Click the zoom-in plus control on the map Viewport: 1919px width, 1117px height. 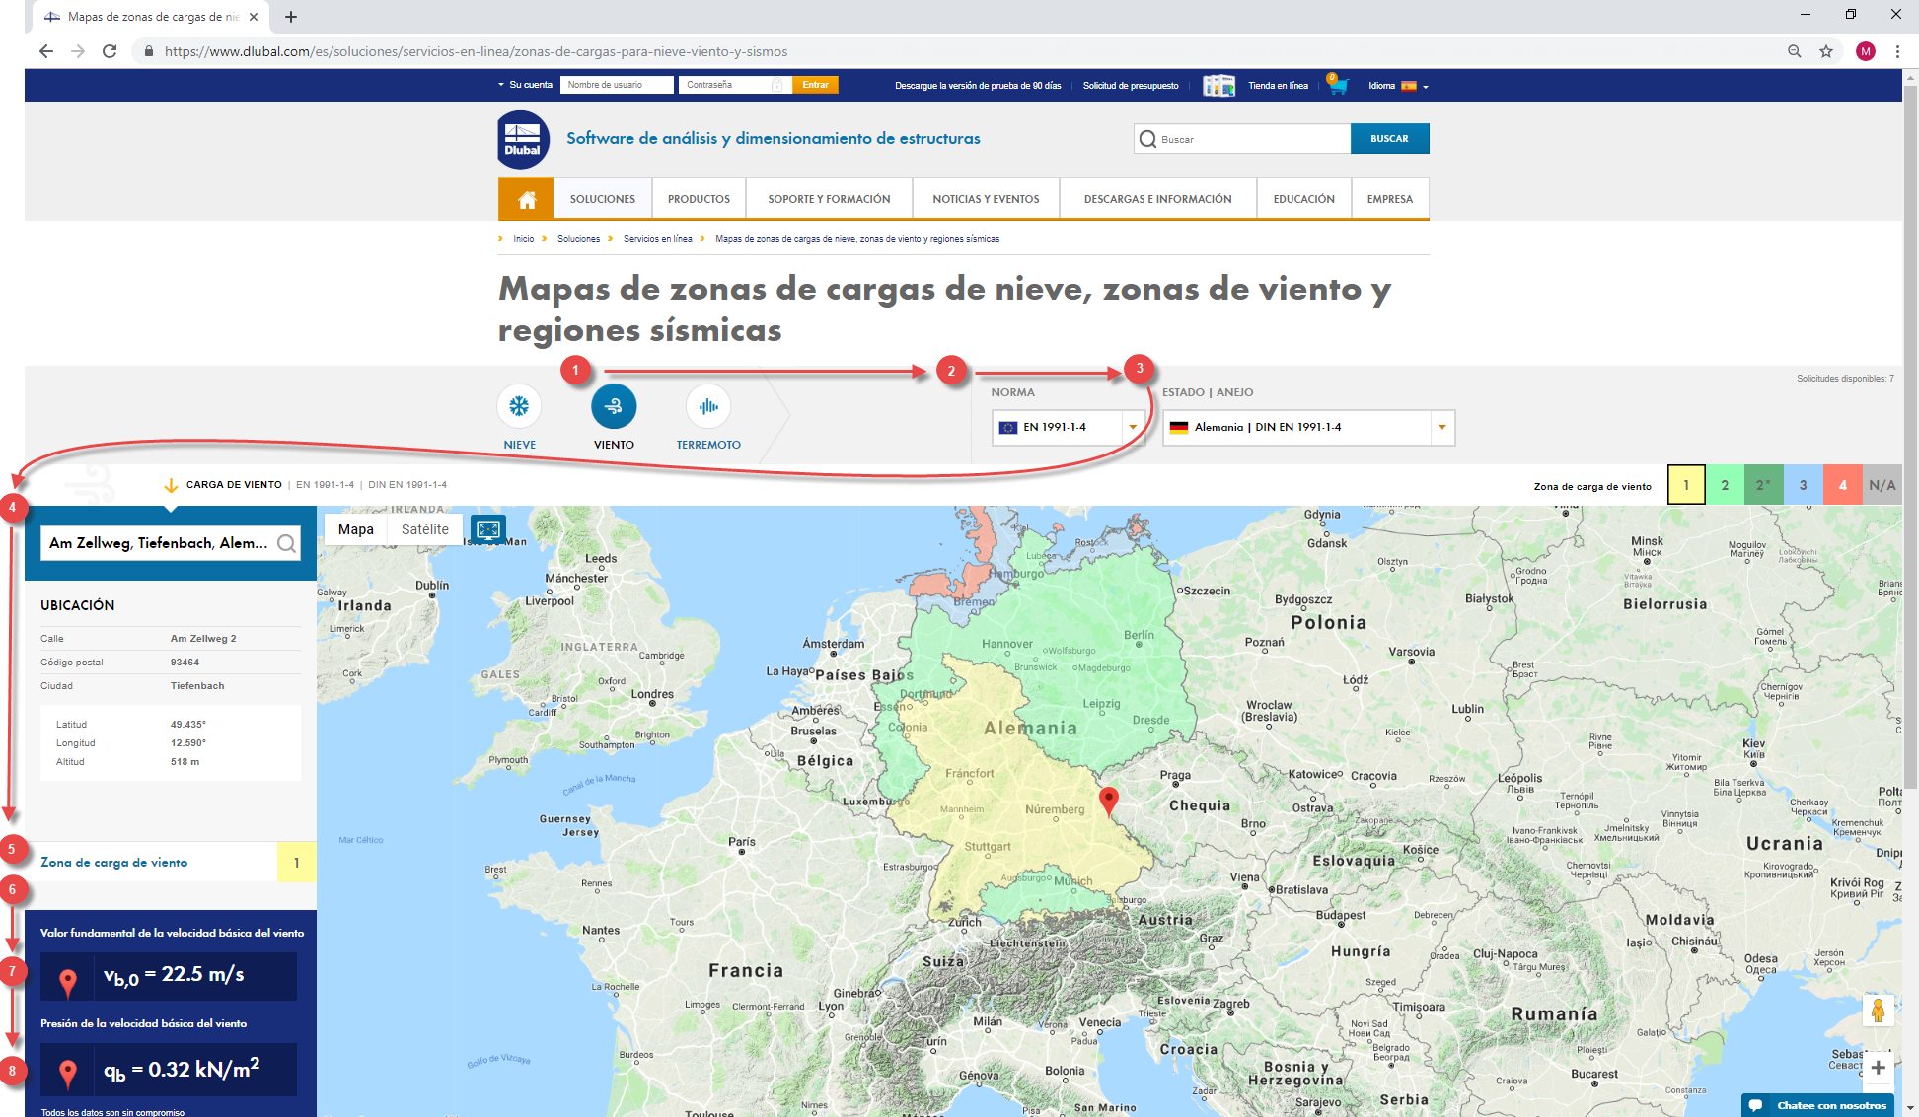(1879, 1068)
